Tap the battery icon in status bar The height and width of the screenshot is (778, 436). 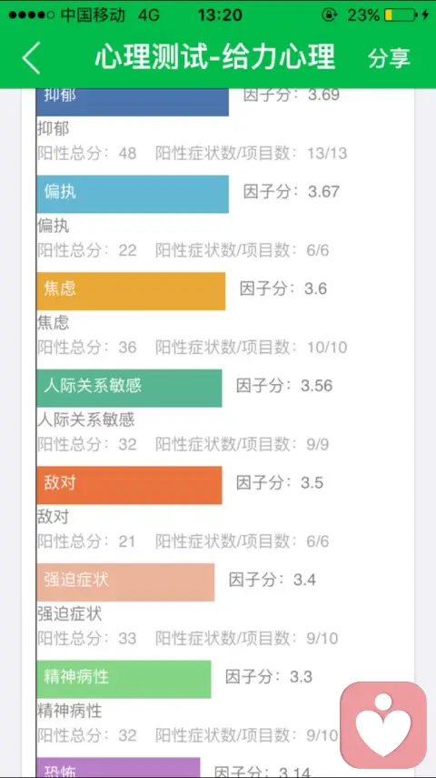pos(401,15)
